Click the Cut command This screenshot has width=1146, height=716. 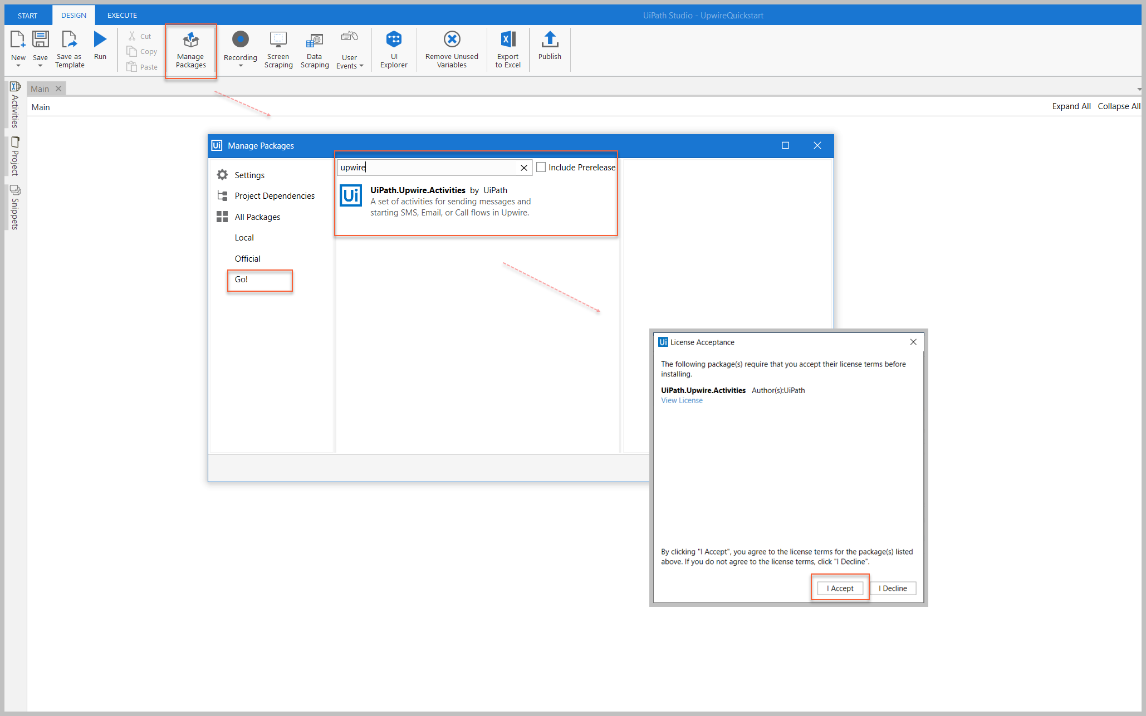click(x=139, y=36)
